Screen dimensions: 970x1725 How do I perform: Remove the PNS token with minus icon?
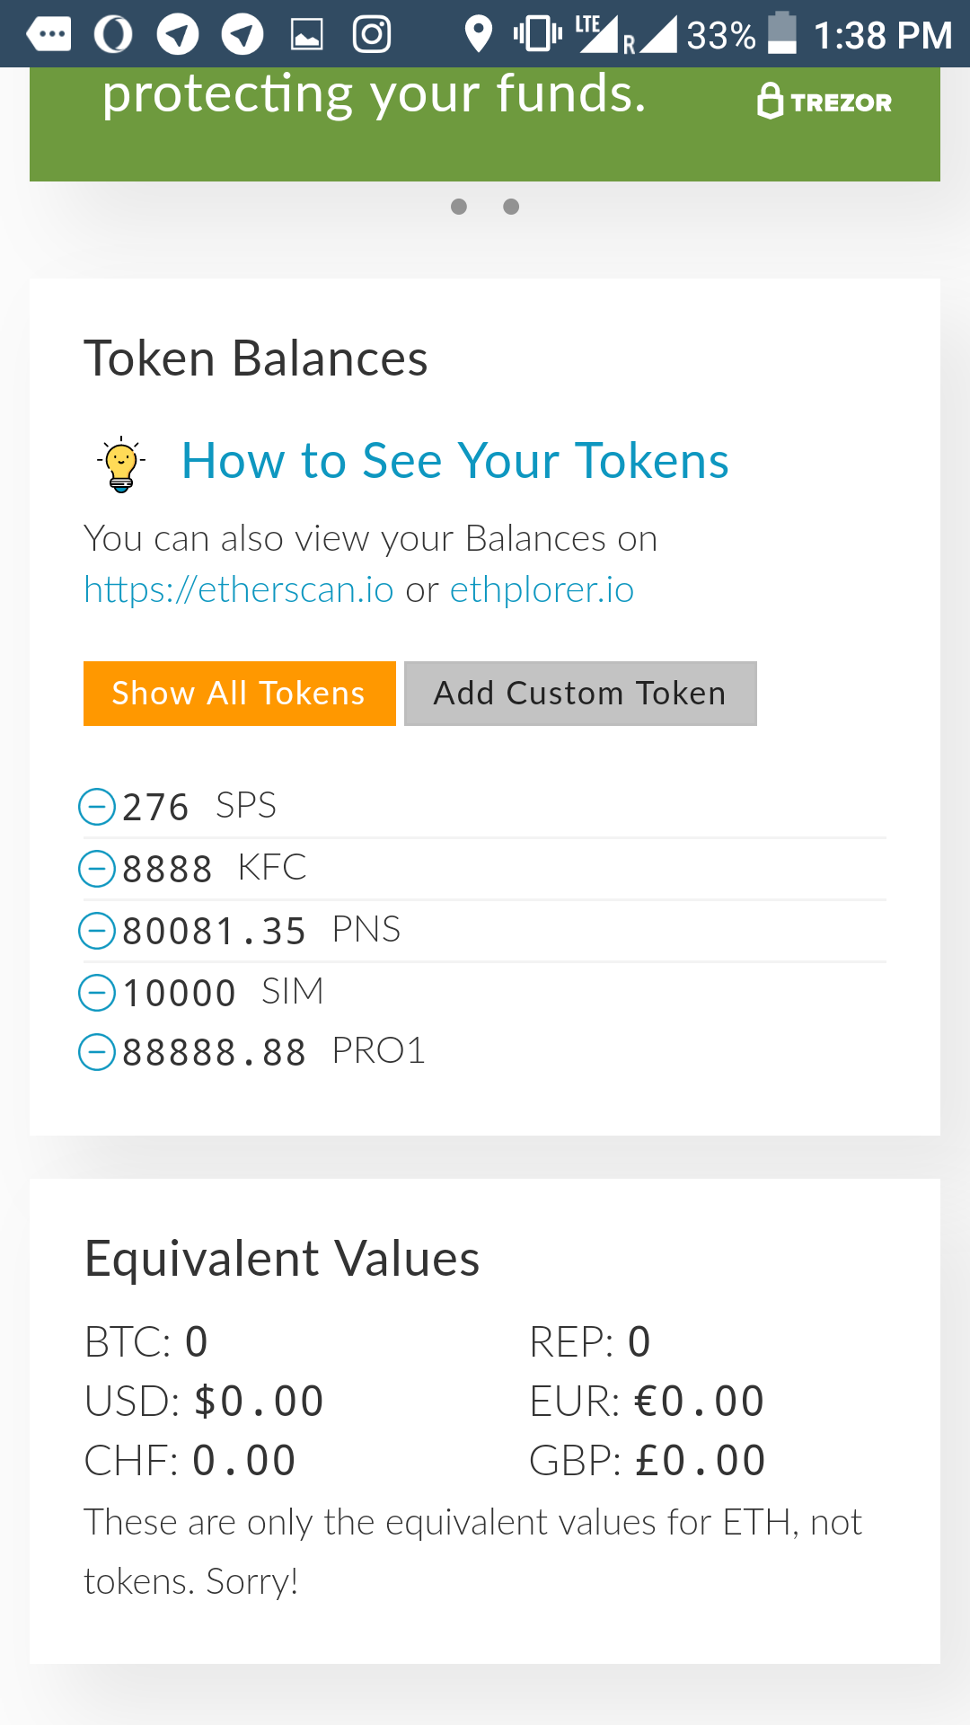pos(97,930)
